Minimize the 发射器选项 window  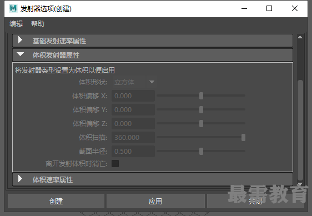[x=244, y=8]
